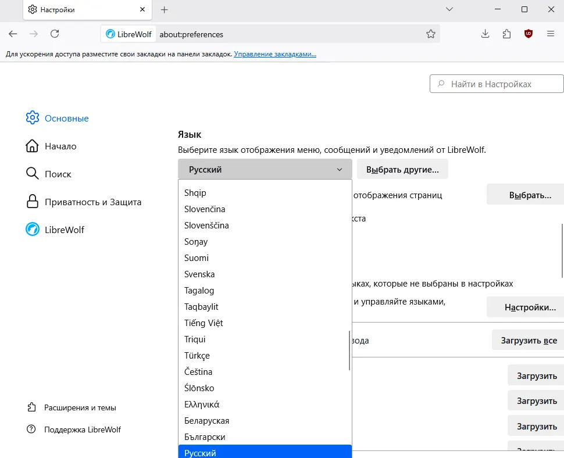
Task: Open the extensions puzzle icon
Action: 506,34
